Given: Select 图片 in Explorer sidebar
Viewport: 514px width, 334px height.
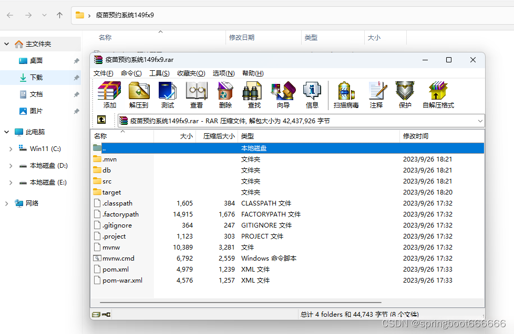Looking at the screenshot, I should click(x=40, y=111).
